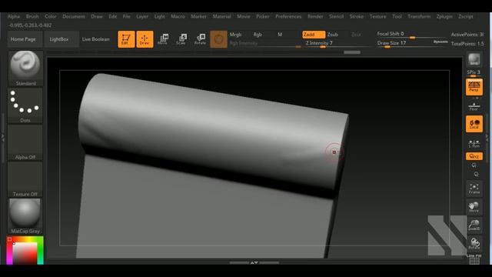
Task: Open the Stencil menu
Action: pyautogui.click(x=336, y=16)
